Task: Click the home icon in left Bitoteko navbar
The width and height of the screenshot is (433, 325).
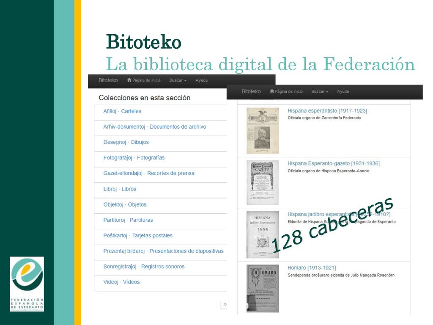Action: [x=129, y=80]
